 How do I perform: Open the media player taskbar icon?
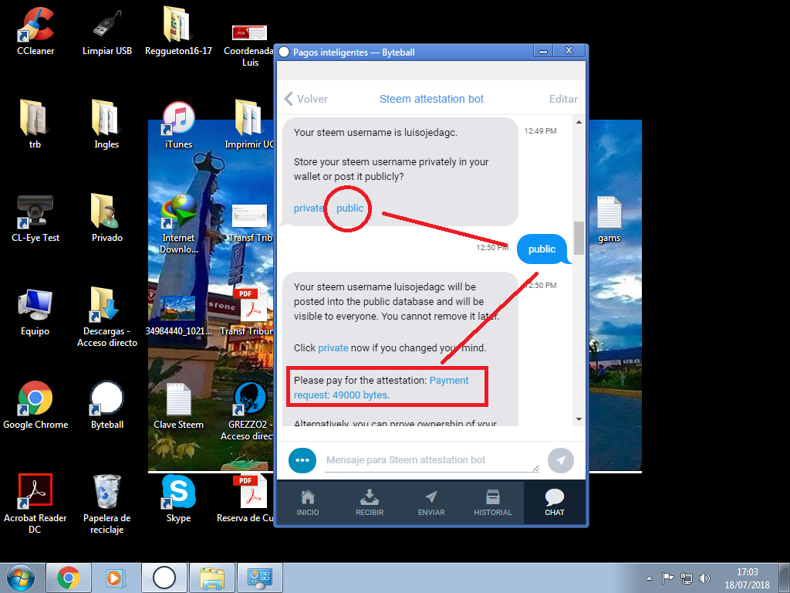[116, 578]
